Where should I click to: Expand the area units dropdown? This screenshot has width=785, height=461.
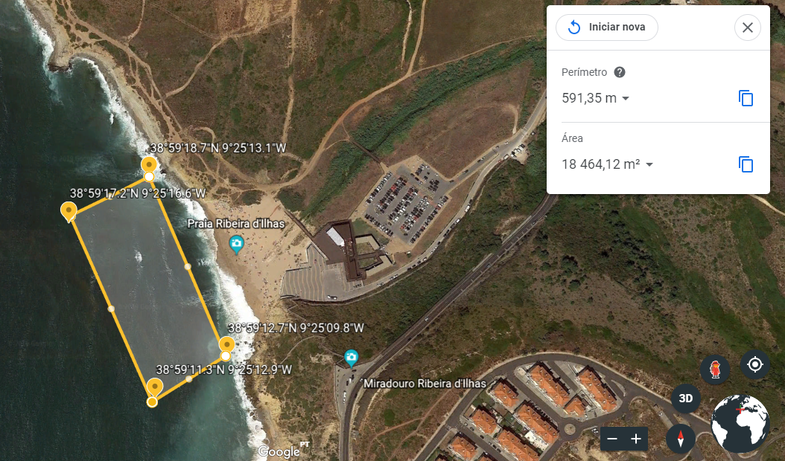pos(649,164)
